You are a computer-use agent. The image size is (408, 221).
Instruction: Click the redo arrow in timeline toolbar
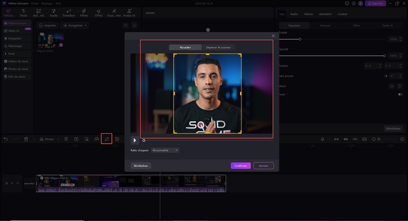click(x=16, y=139)
